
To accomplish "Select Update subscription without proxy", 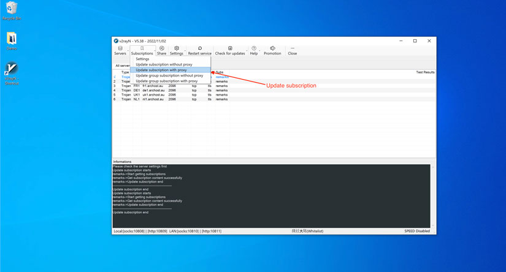I will (164, 64).
